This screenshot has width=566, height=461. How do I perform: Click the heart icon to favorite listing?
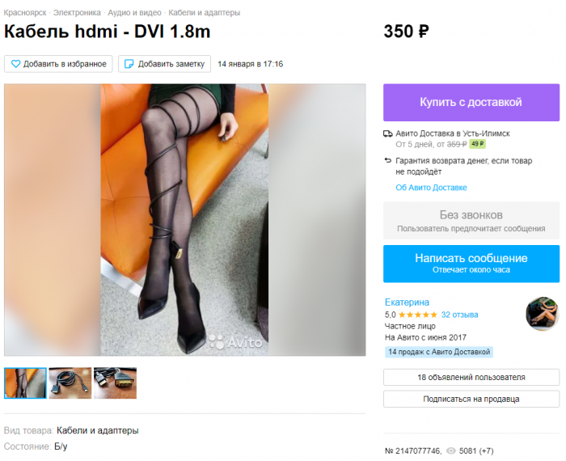click(x=15, y=64)
